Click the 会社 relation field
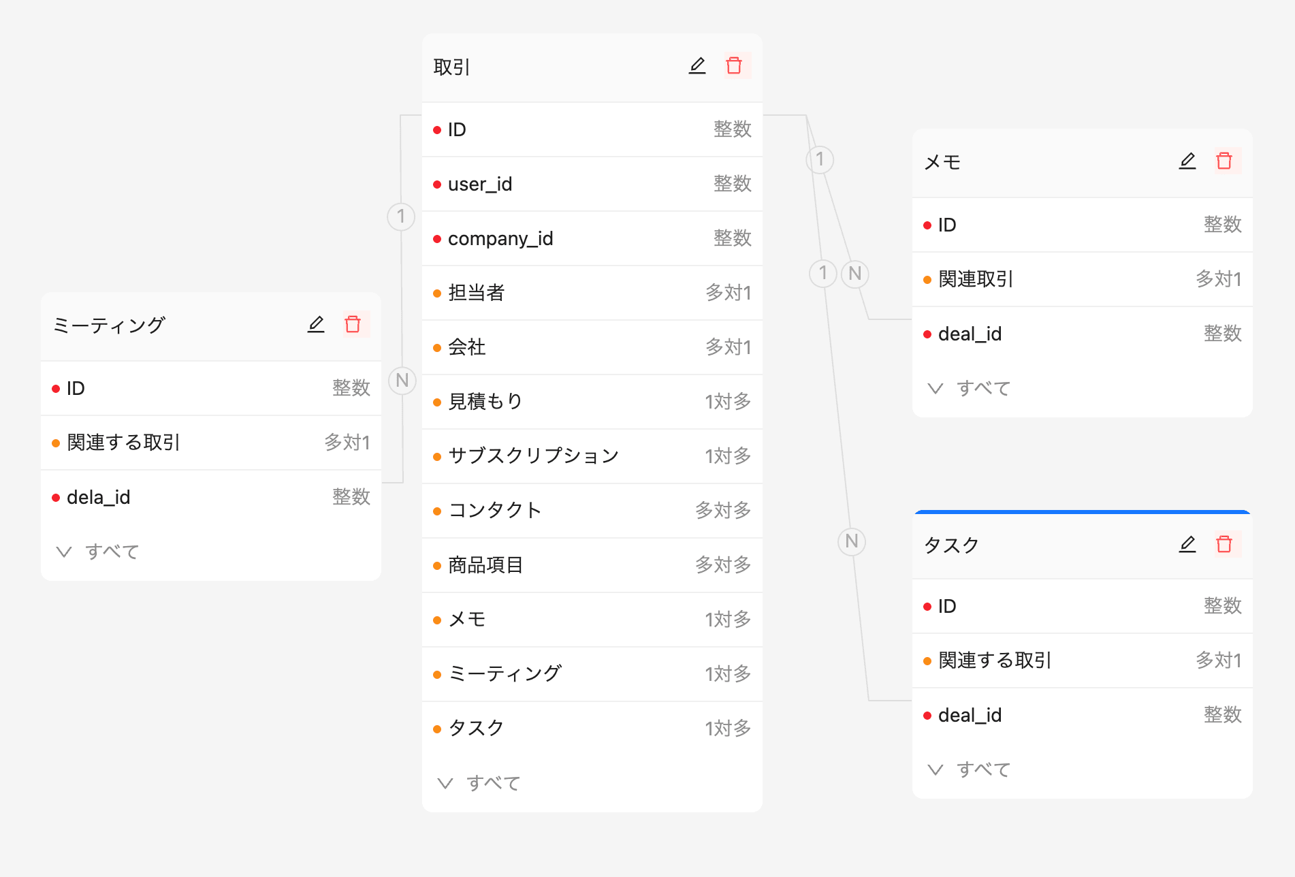This screenshot has width=1295, height=877. tap(592, 347)
